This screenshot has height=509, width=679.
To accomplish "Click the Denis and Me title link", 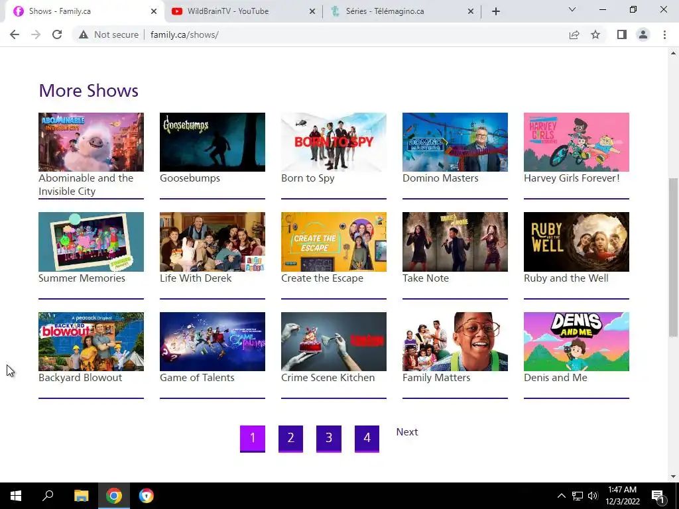I will pyautogui.click(x=556, y=377).
